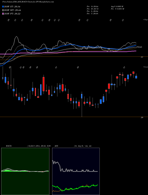Click the white DOW MT legend swatch

3,10
